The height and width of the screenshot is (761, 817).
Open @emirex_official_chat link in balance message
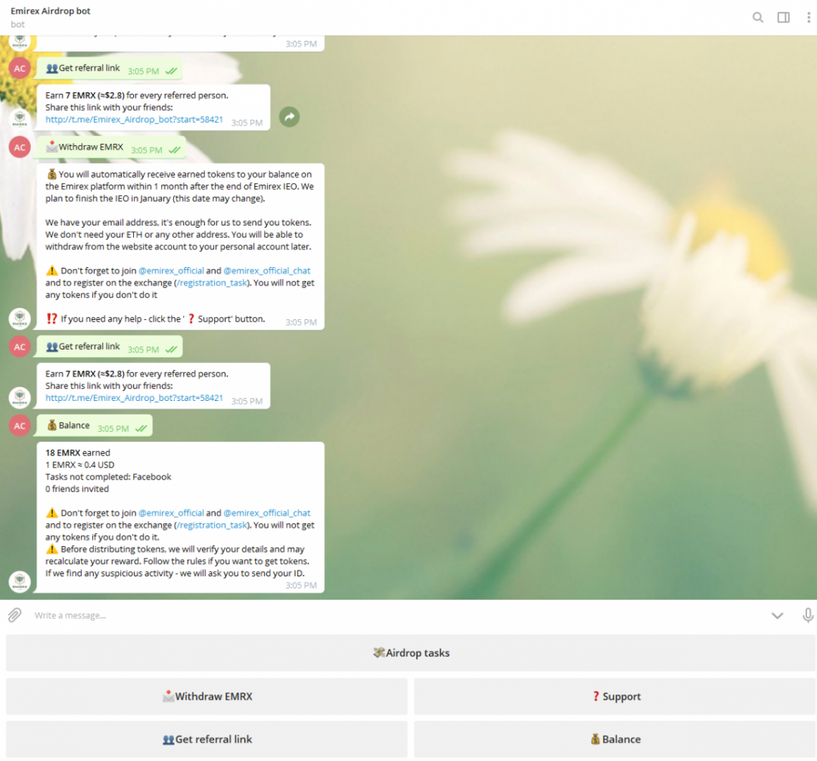click(x=266, y=513)
